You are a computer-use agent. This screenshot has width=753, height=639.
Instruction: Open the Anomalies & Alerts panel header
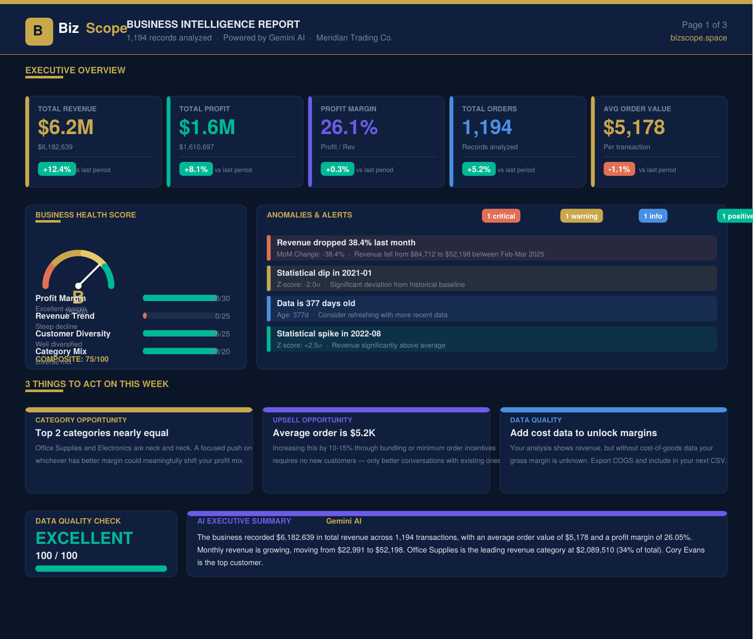tap(309, 215)
